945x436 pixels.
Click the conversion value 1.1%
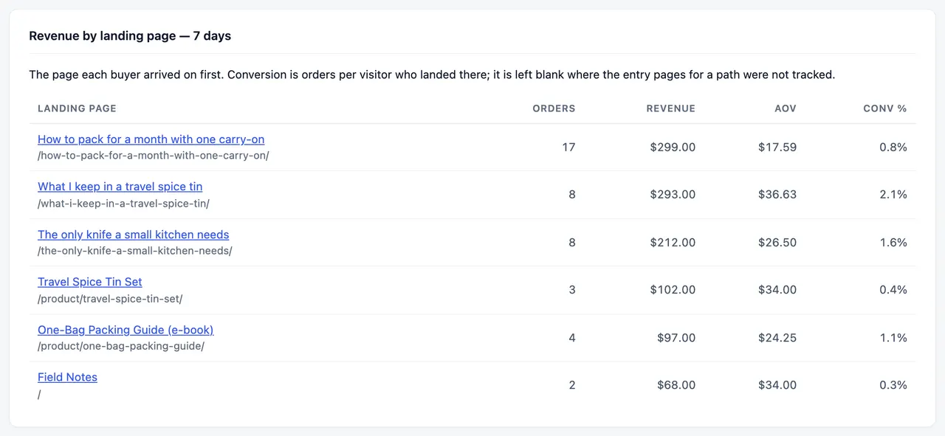tap(893, 338)
